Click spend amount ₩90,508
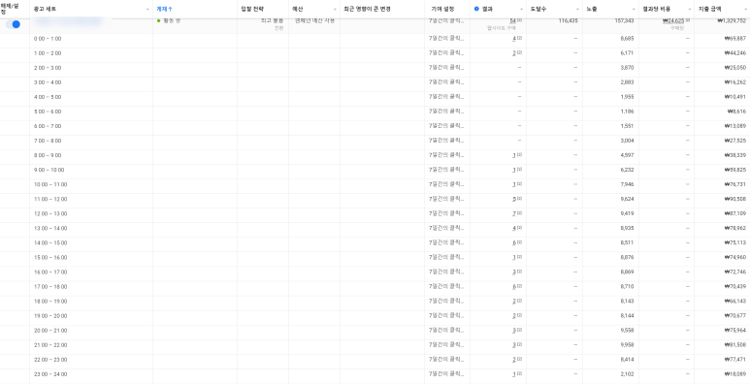The width and height of the screenshot is (750, 384). pos(735,199)
